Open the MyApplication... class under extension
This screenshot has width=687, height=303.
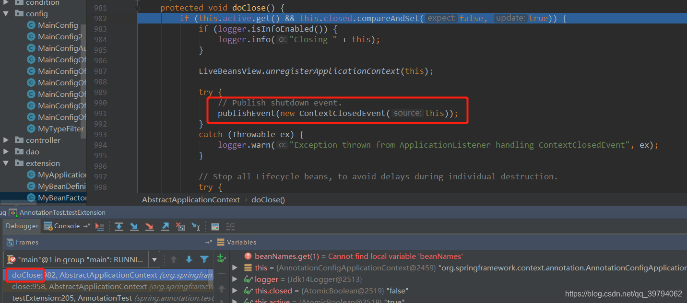(62, 175)
